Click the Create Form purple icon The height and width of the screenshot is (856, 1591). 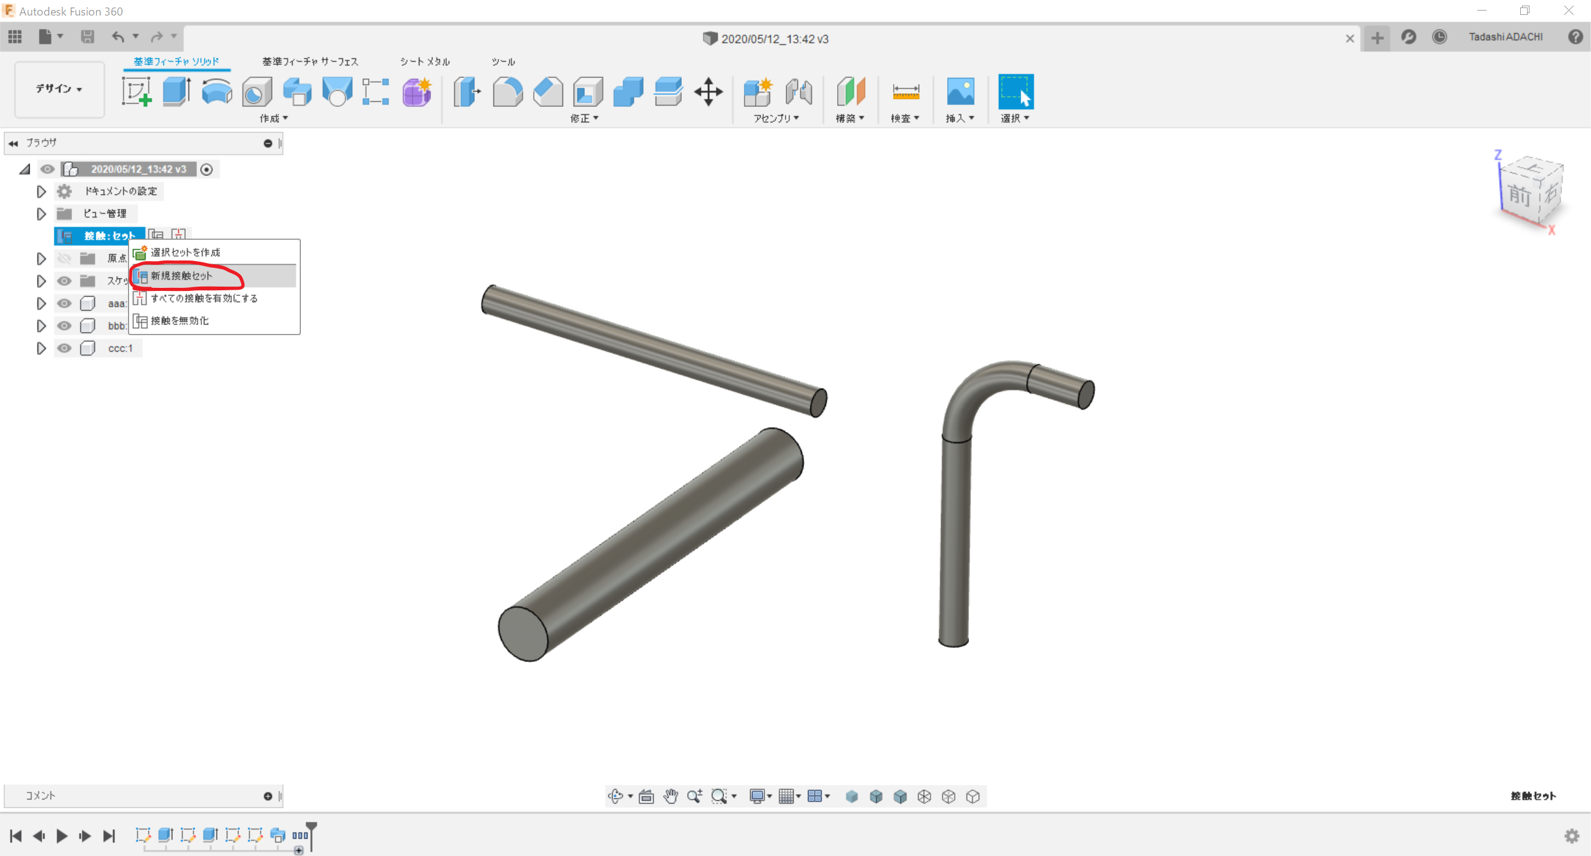tap(417, 92)
